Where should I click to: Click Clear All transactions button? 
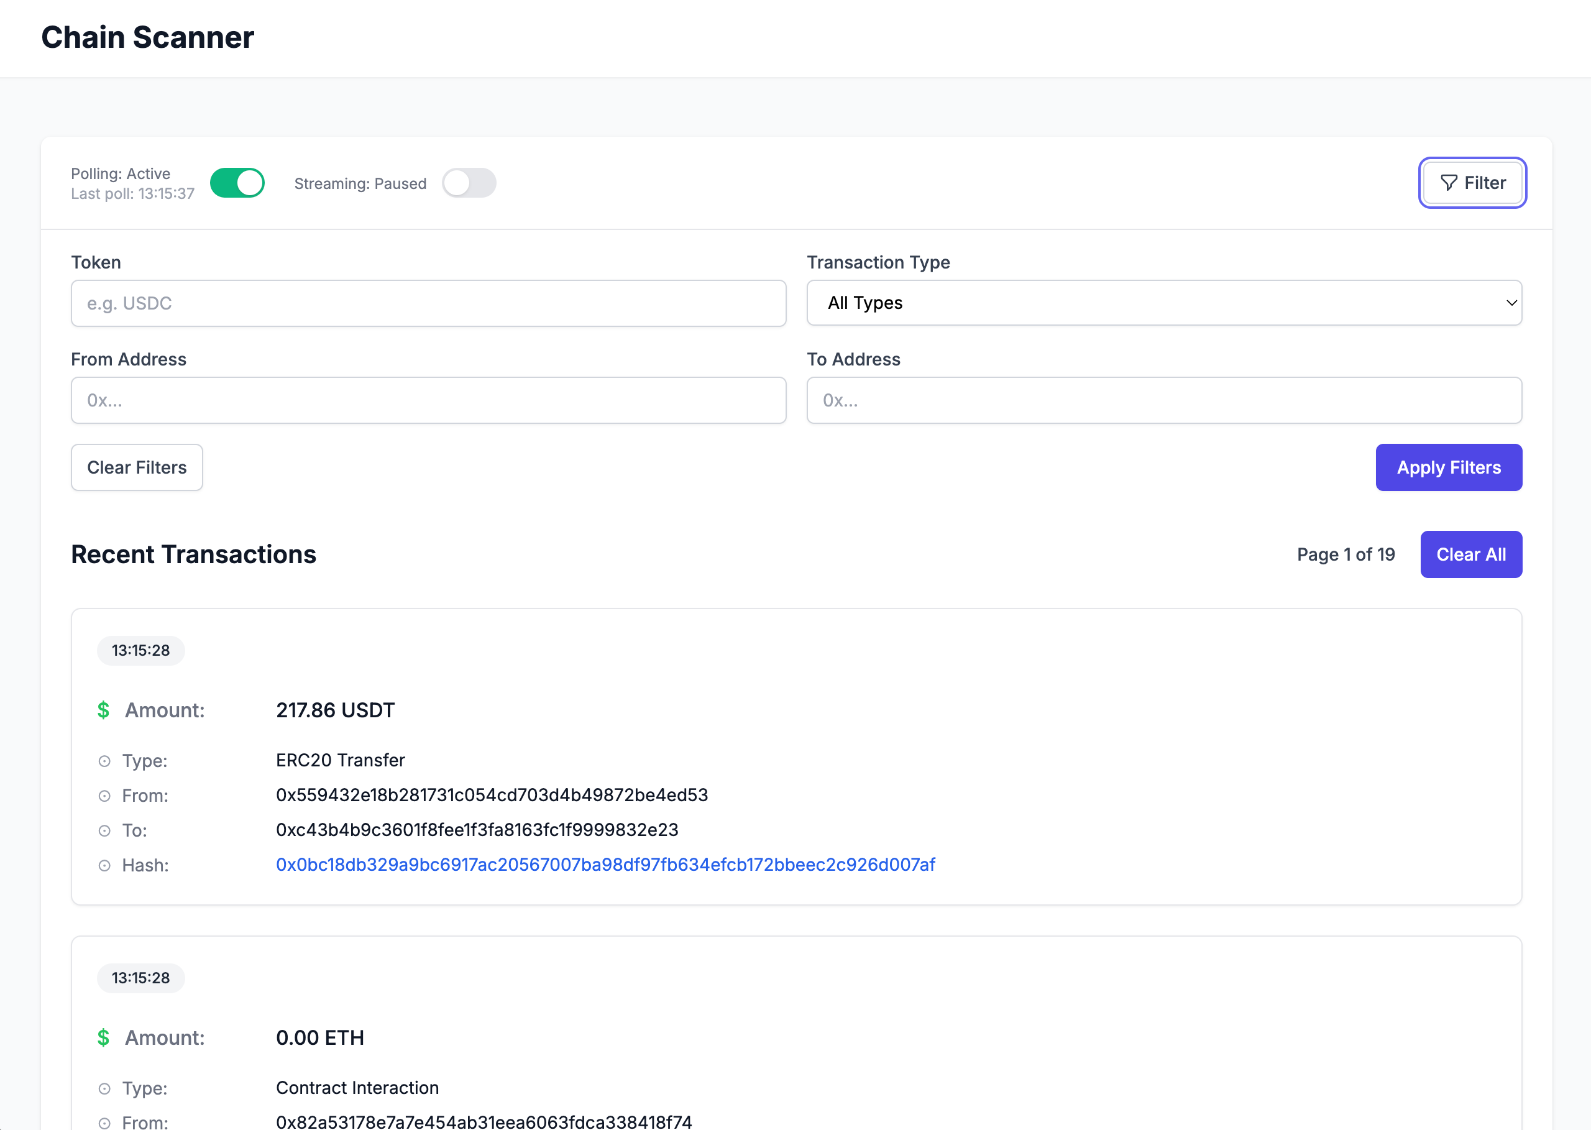pos(1470,554)
